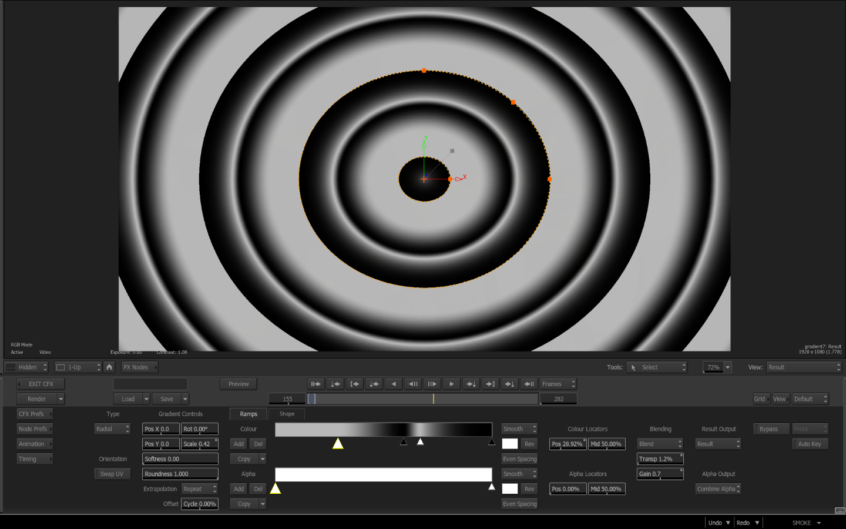Click the on-screen keyboard icon
Image resolution: width=846 pixels, height=529 pixels.
coord(840,510)
